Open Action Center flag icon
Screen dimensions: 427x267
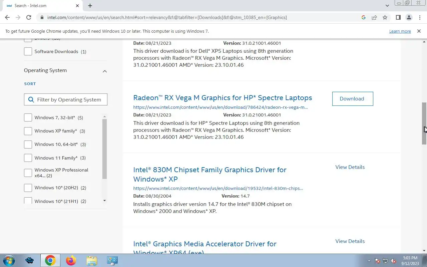coord(377,261)
